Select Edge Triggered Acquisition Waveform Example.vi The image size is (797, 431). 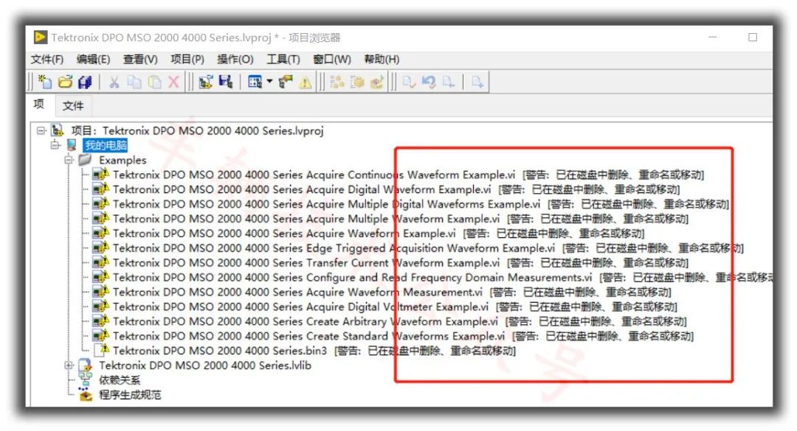[428, 248]
